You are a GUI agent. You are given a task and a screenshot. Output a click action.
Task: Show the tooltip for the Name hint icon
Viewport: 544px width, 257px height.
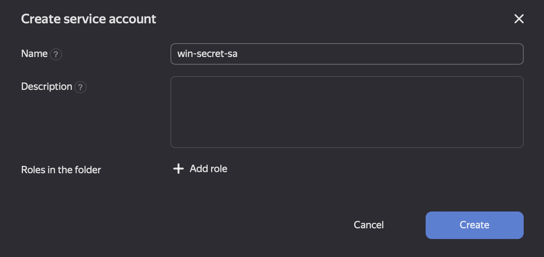click(56, 54)
